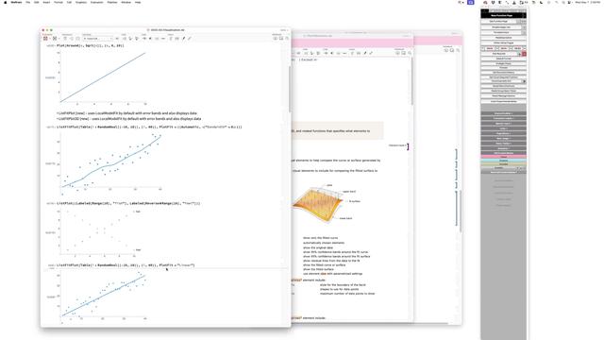This screenshot has width=604, height=340.
Task: Click the black New Function Page header button
Action: coord(502,15)
